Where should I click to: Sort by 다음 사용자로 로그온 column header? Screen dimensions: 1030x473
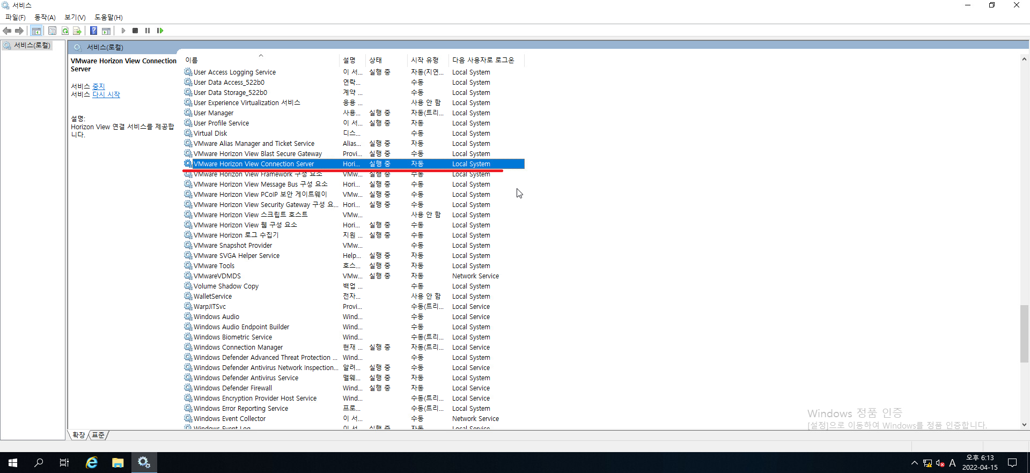point(486,60)
